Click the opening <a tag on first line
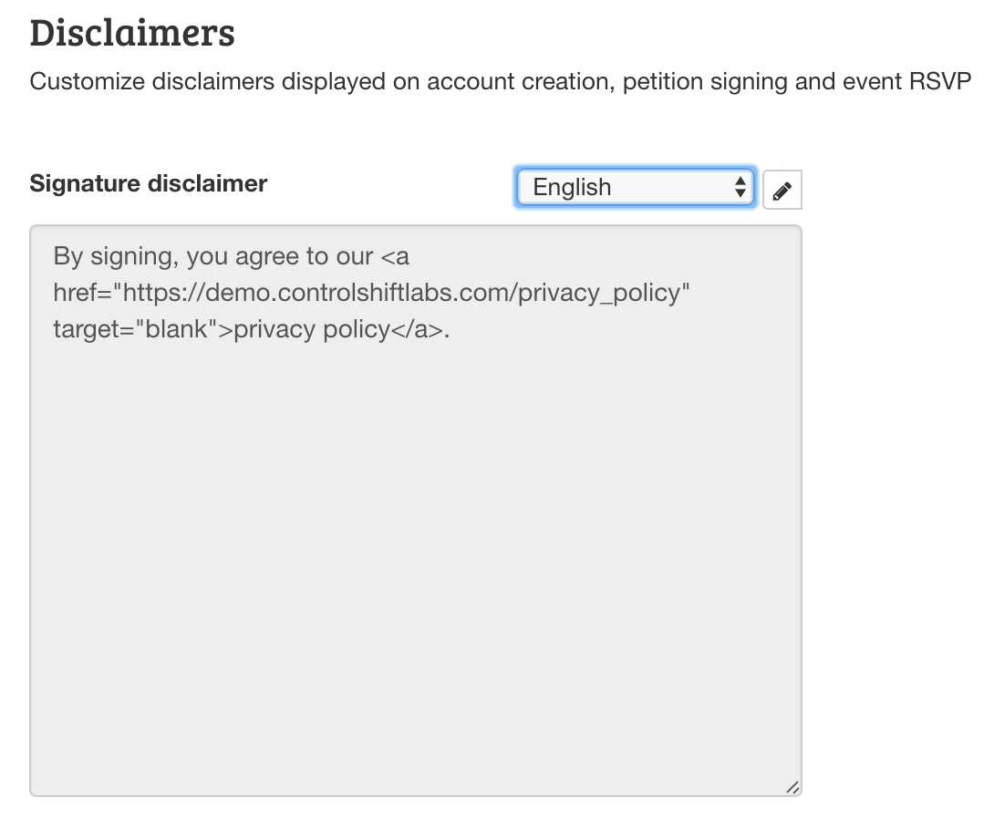Screen dimensions: 994x839 point(395,257)
